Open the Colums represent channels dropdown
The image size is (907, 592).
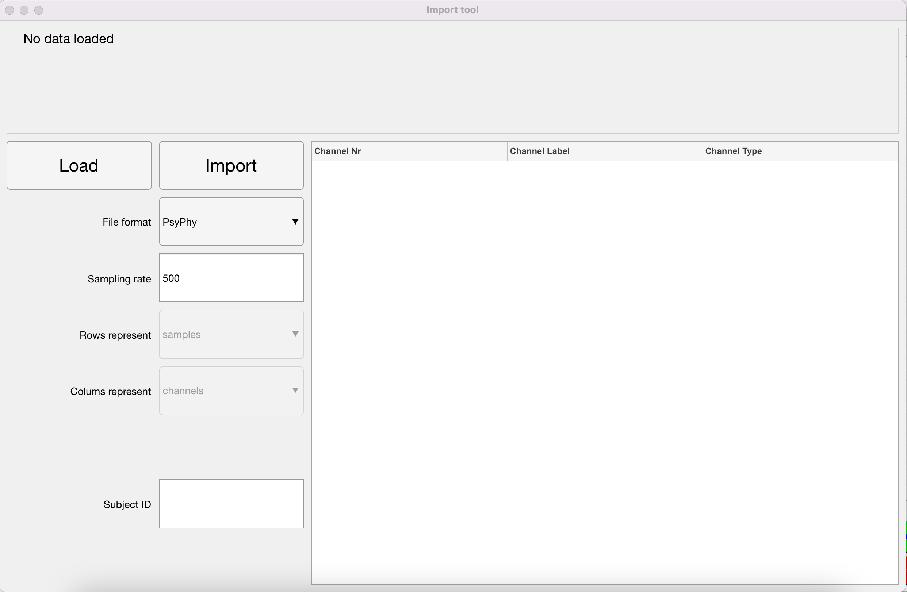pos(225,391)
